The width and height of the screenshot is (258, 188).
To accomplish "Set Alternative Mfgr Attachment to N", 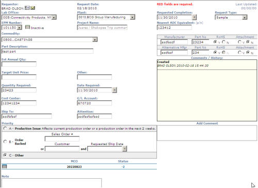I will (x=248, y=52).
